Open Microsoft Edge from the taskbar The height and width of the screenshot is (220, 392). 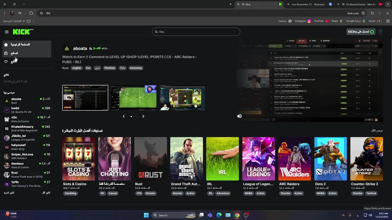click(x=219, y=215)
